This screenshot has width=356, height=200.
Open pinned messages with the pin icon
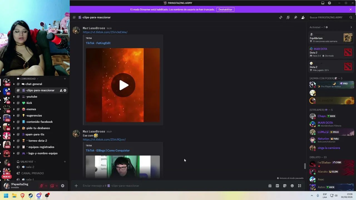[296, 17]
